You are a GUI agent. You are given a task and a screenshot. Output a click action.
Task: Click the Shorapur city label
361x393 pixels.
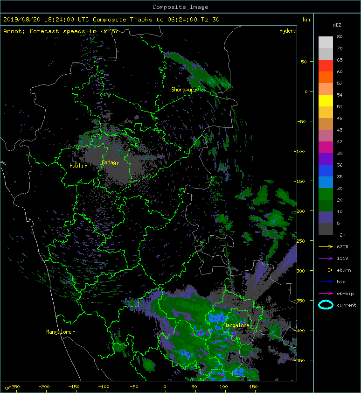pyautogui.click(x=183, y=90)
